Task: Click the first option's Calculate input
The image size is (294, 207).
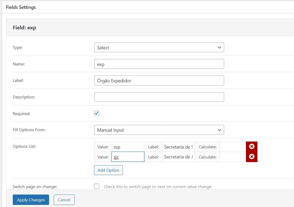Action: [x=232, y=147]
